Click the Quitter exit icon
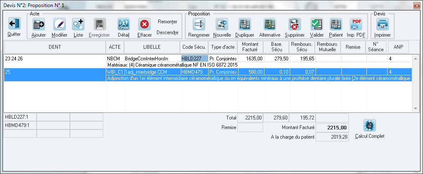The height and width of the screenshot is (174, 423). [x=14, y=25]
